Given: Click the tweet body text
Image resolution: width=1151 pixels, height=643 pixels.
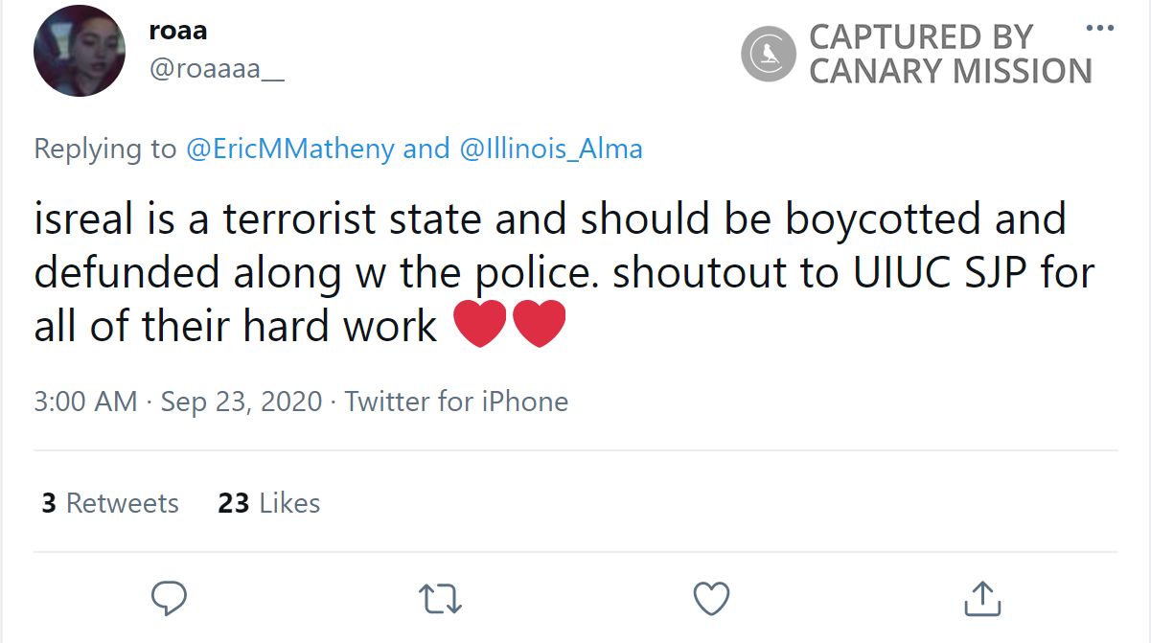Looking at the screenshot, I should pyautogui.click(x=549, y=272).
